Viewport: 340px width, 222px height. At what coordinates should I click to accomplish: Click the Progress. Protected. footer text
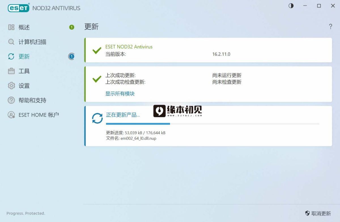(x=26, y=213)
